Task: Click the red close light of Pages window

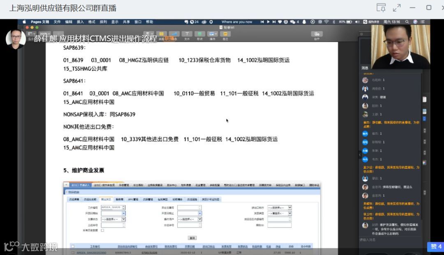Action: pos(27,28)
